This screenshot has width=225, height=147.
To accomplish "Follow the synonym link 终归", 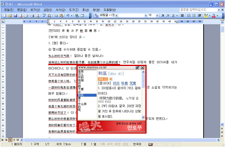I will point(116,83).
